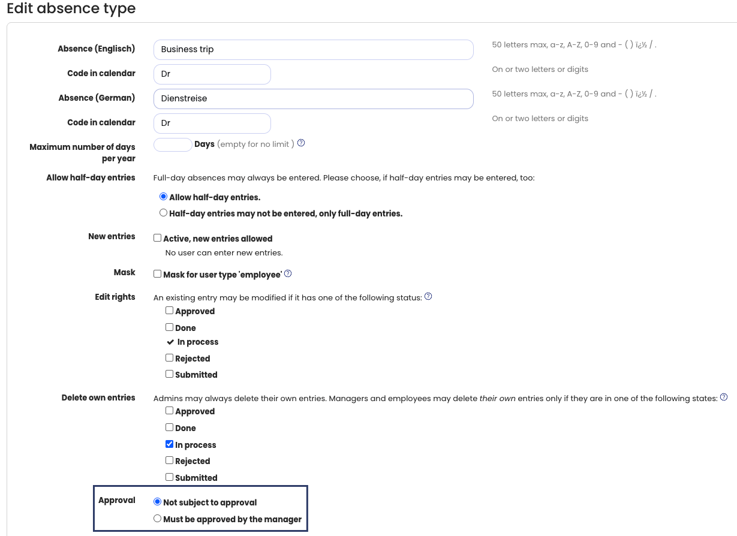Click Code in calendar field below 'Dienstreise'

pyautogui.click(x=212, y=124)
